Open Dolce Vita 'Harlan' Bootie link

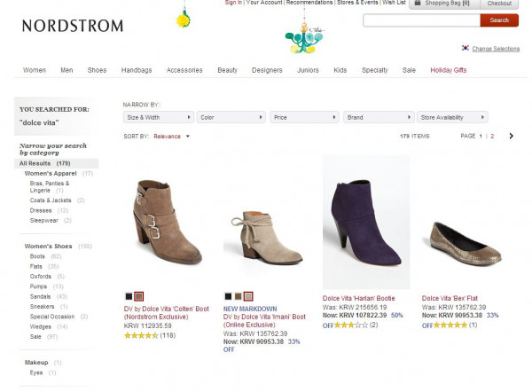[358, 298]
